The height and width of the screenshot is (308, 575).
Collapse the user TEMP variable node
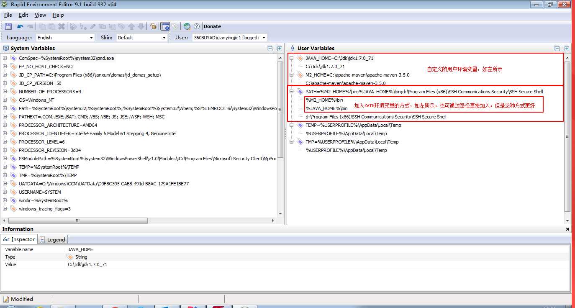tap(292, 125)
